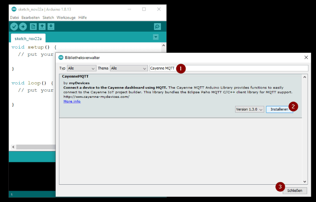Click the Arduino logo in the title bar
316x202 pixels.
pyautogui.click(x=14, y=9)
